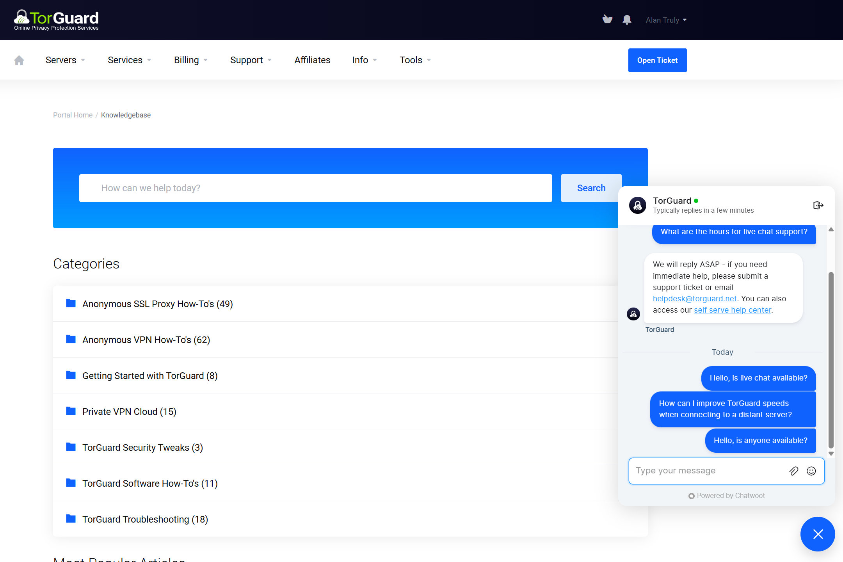Click the helpdesk@torguard.net email link
Image resolution: width=843 pixels, height=562 pixels.
pyautogui.click(x=694, y=299)
